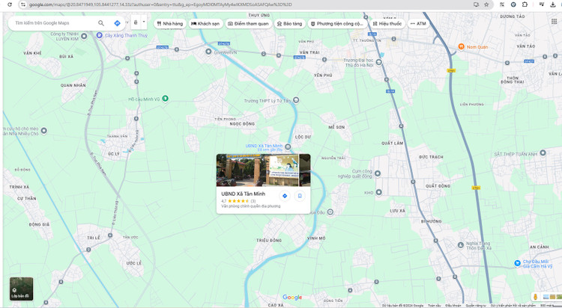
Task: Click the magnifier search icon
Action: 101,23
